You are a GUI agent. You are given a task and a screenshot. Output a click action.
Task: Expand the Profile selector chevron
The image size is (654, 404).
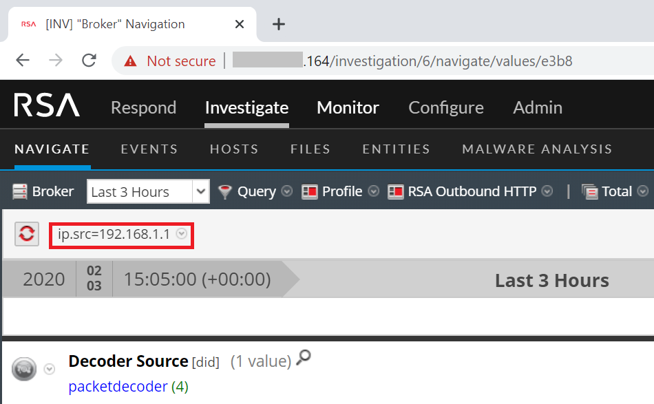372,192
